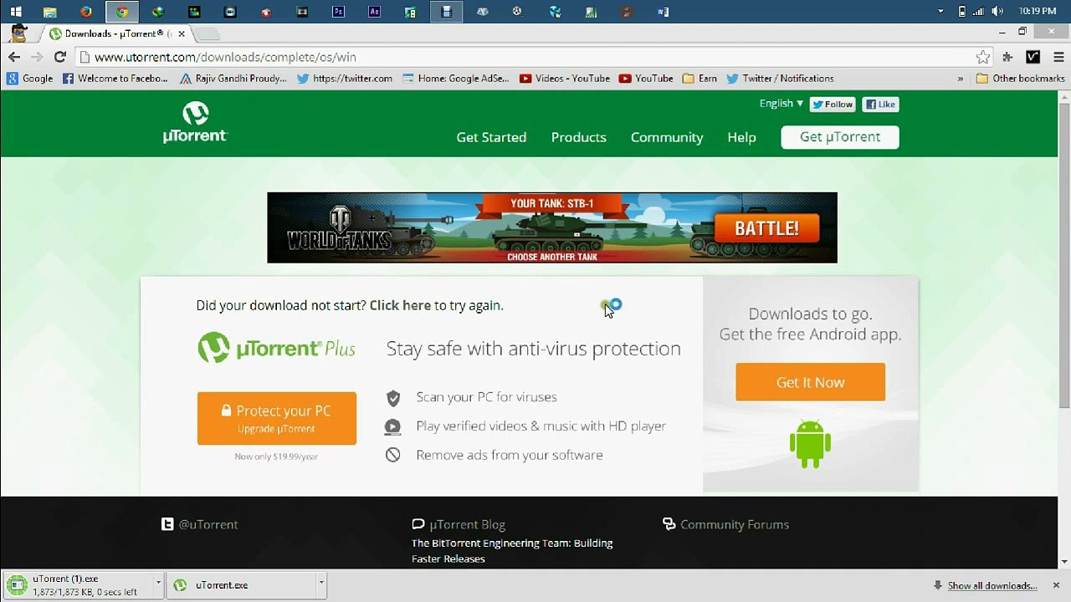The height and width of the screenshot is (602, 1071).
Task: Launch Firefox from the taskbar
Action: pyautogui.click(x=86, y=12)
